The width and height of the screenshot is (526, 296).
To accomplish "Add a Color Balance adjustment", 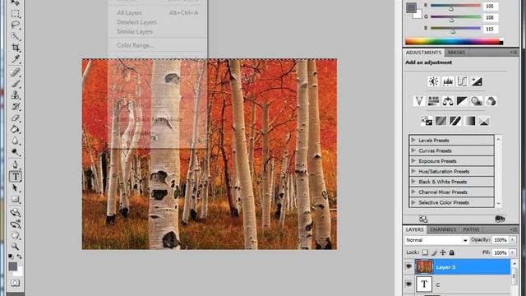I will pos(448,101).
